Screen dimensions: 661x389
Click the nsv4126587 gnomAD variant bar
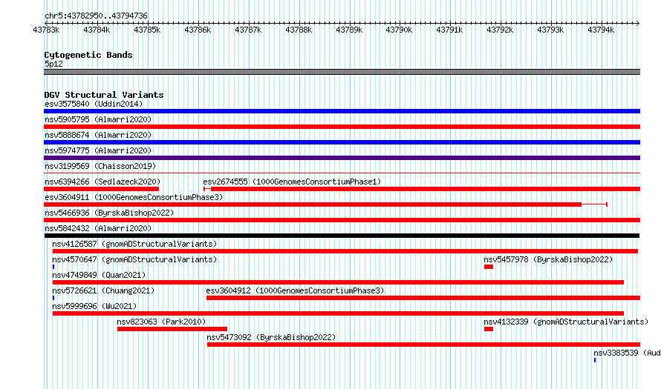pos(345,251)
